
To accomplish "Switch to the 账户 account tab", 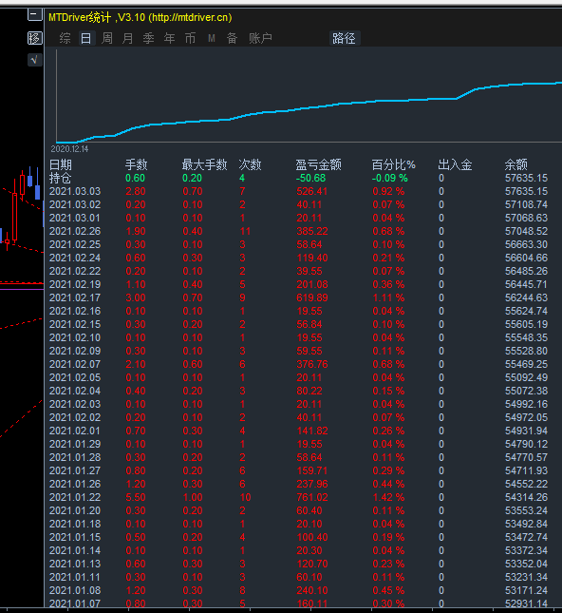I will (260, 38).
